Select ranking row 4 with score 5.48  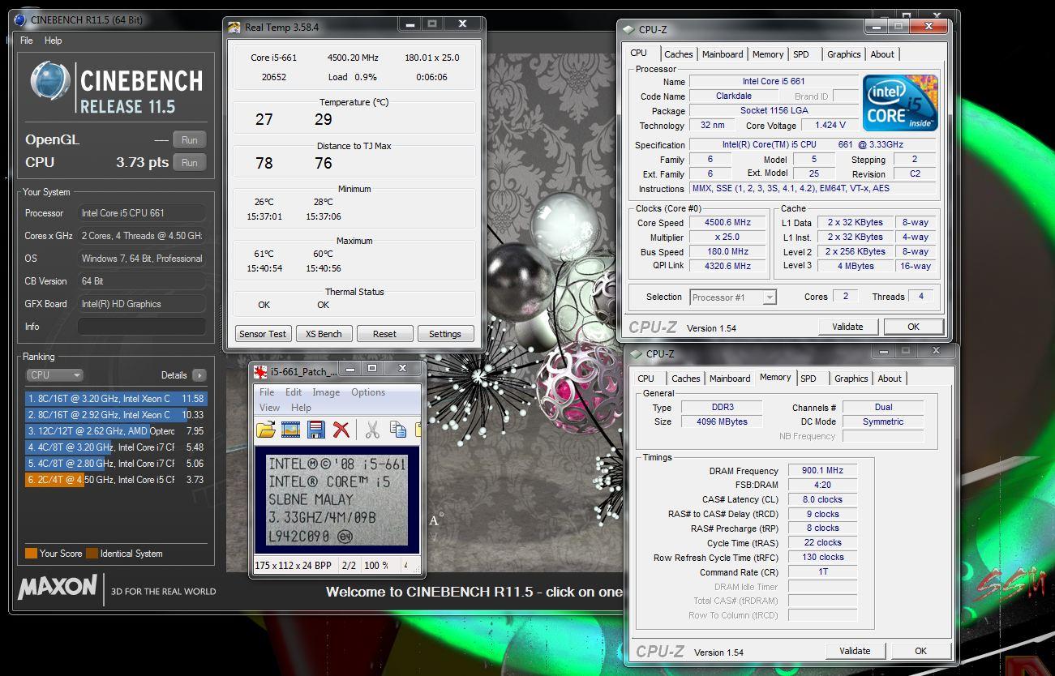tap(116, 447)
